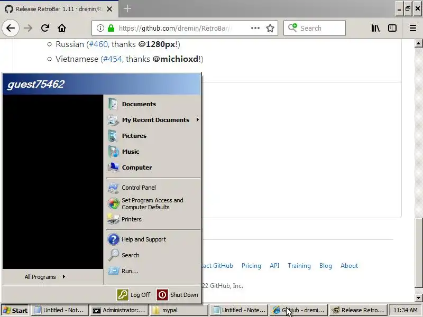Show site information via the info icon
The width and height of the screenshot is (423, 317).
point(100,28)
